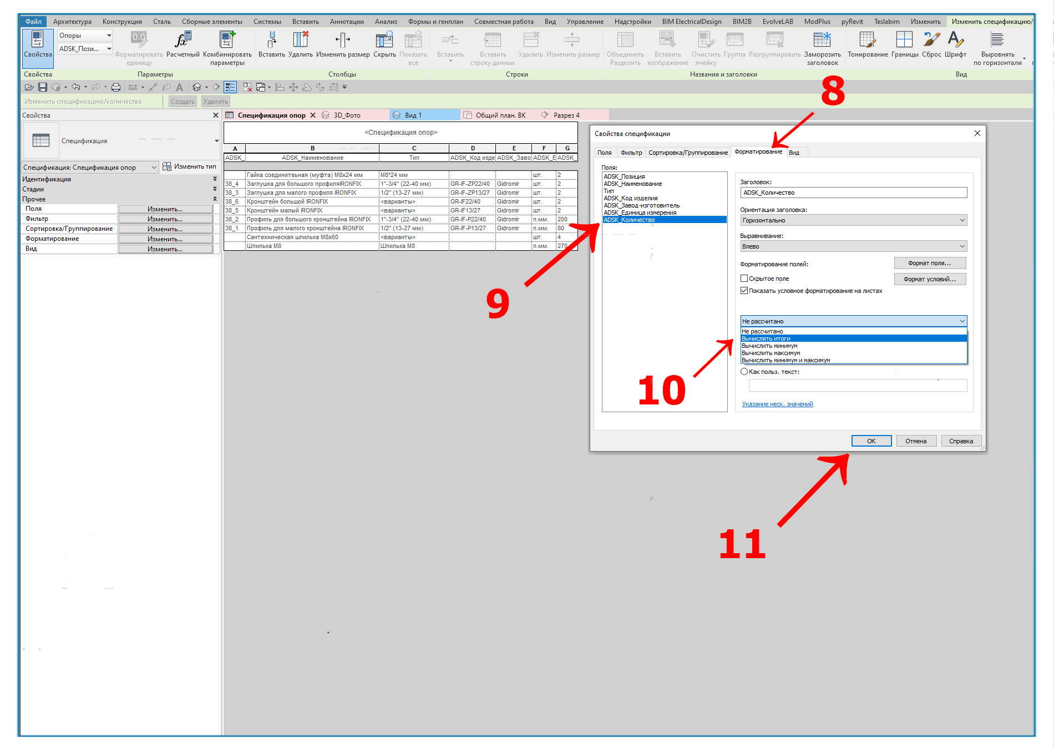The image size is (1054, 749).
Task: Click the Сброс reset icon
Action: 931,44
